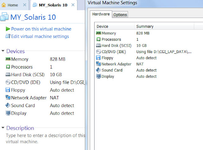The image size is (203, 150).
Task: Power on this virtual machine
Action: click(41, 29)
